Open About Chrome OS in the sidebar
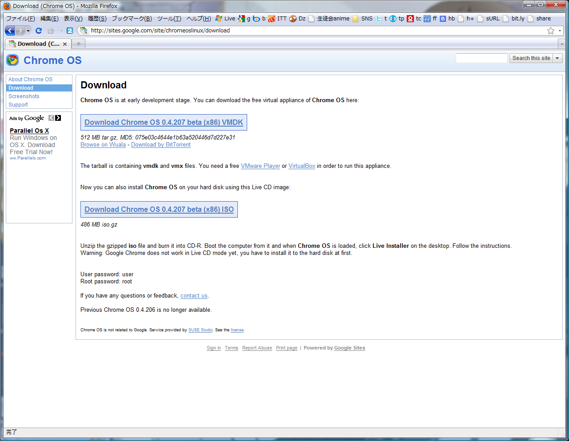The width and height of the screenshot is (569, 441). 30,79
